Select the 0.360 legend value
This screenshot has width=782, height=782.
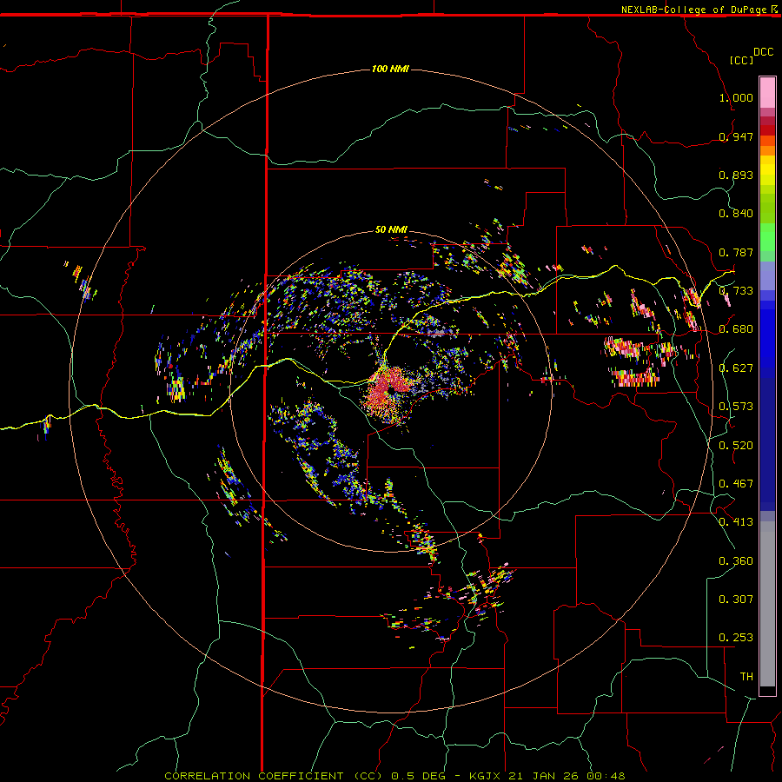(x=736, y=561)
